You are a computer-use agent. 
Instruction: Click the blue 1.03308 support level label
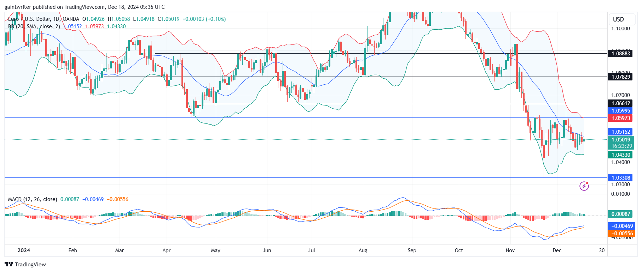click(x=621, y=177)
